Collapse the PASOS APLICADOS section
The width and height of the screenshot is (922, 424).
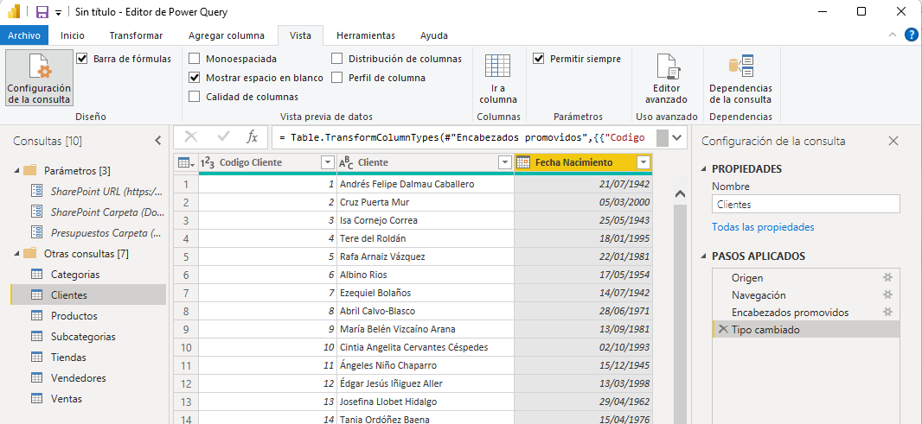(704, 256)
